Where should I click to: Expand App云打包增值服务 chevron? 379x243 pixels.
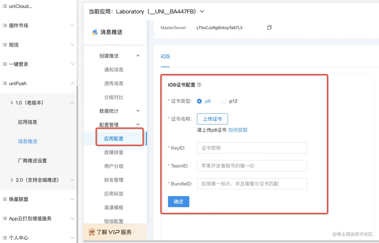tap(72, 218)
